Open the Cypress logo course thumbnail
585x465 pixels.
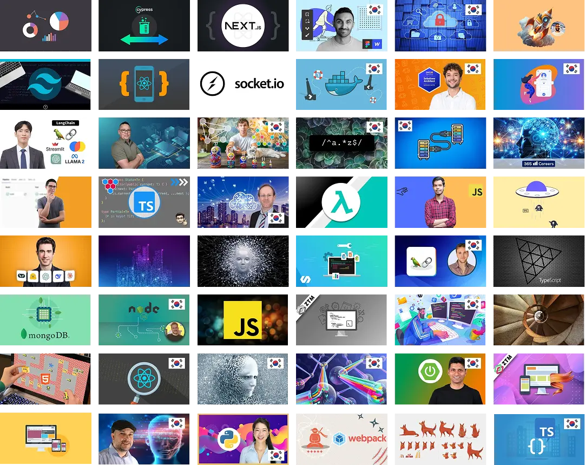click(143, 26)
